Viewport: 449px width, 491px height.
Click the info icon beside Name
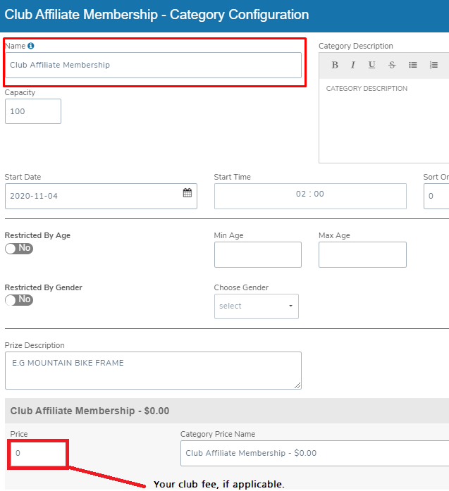(31, 46)
